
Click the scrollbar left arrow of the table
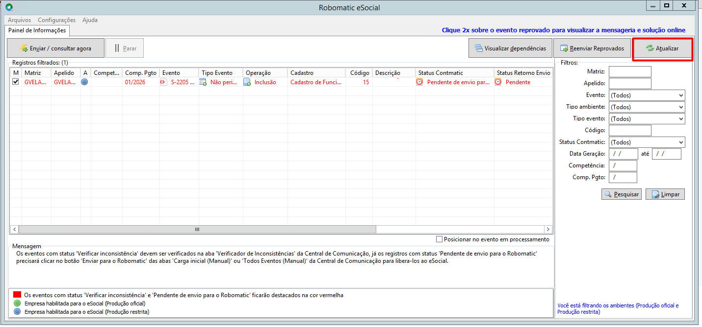click(14, 229)
